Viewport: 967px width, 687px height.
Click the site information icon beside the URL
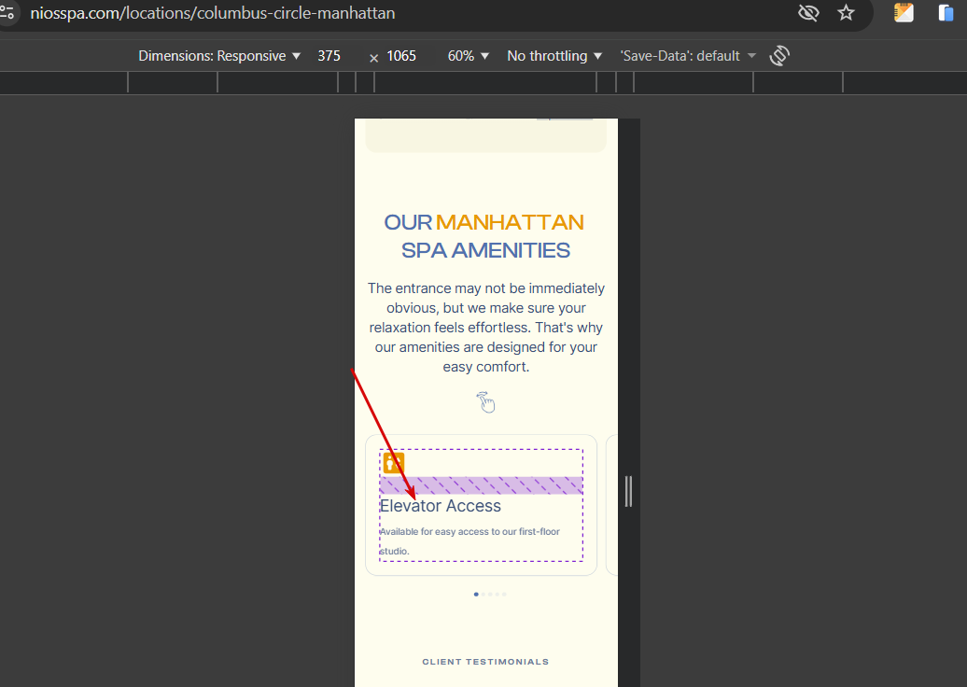tap(7, 12)
